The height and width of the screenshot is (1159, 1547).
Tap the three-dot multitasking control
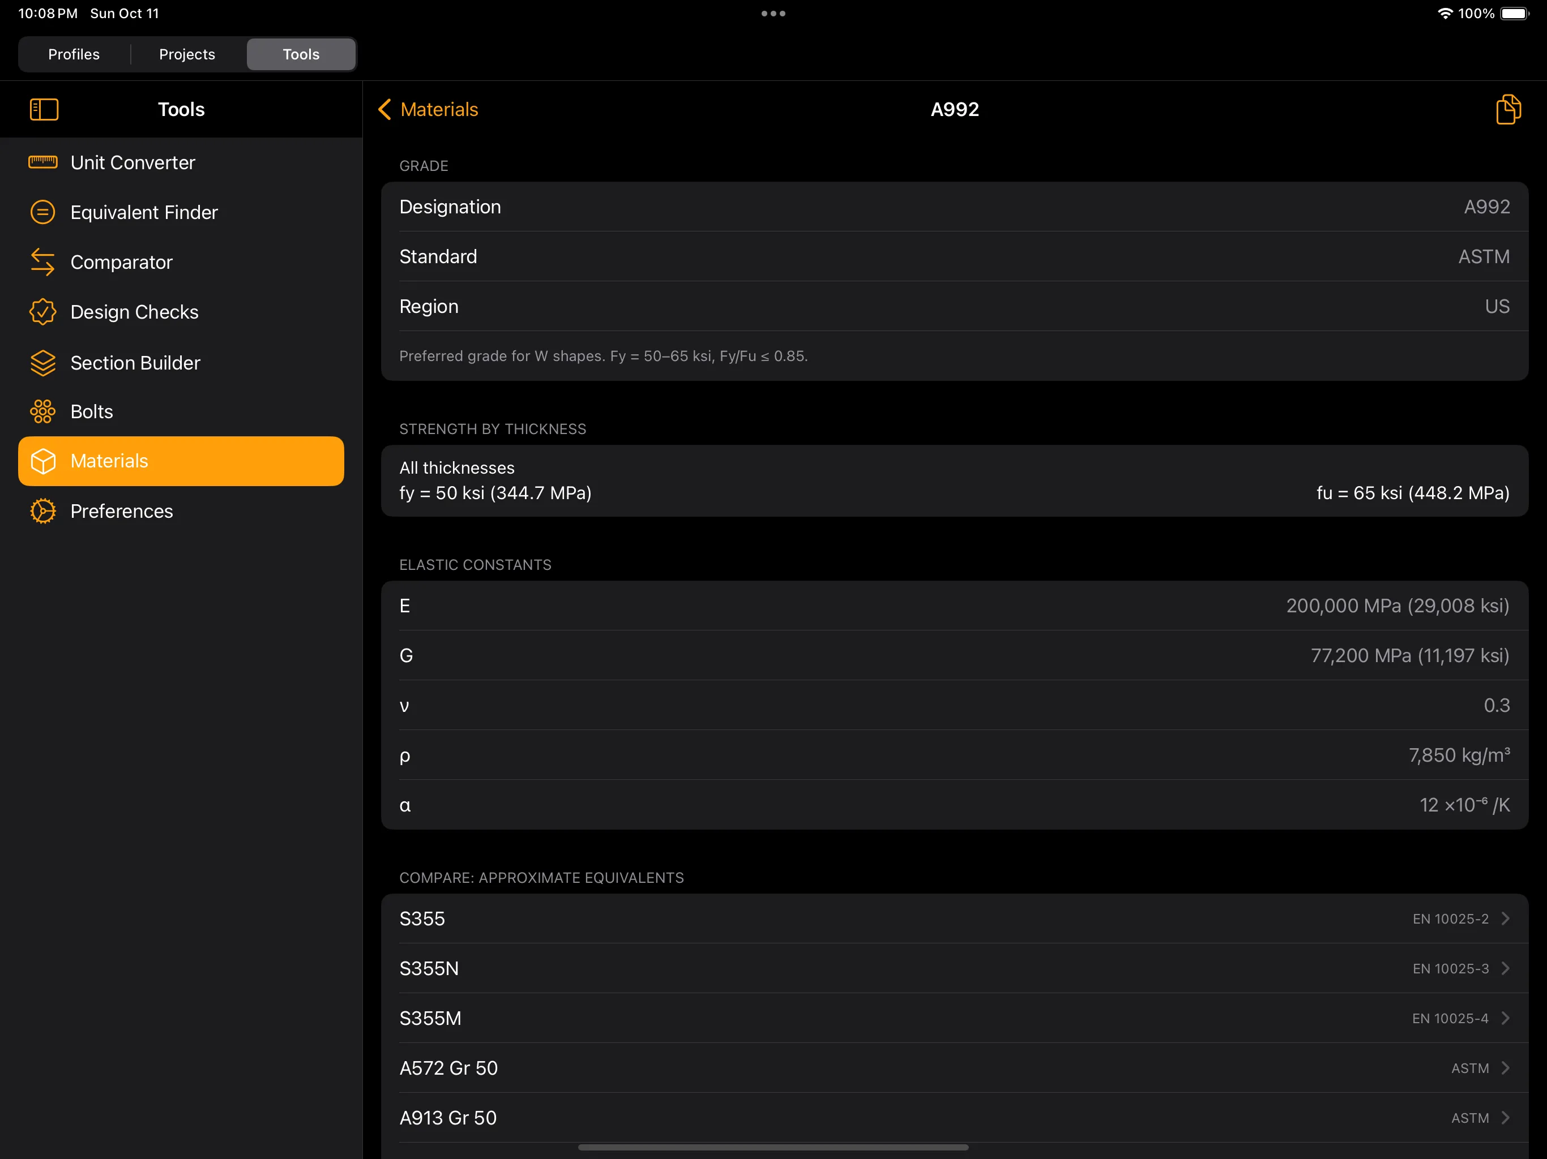tap(773, 13)
